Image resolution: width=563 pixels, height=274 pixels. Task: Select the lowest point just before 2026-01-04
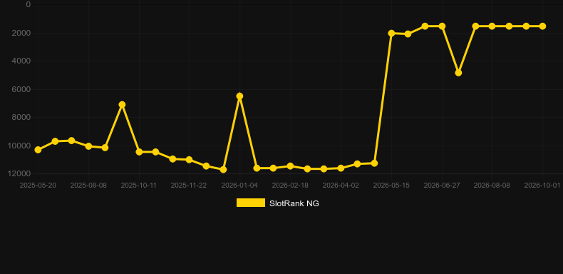pyautogui.click(x=223, y=169)
